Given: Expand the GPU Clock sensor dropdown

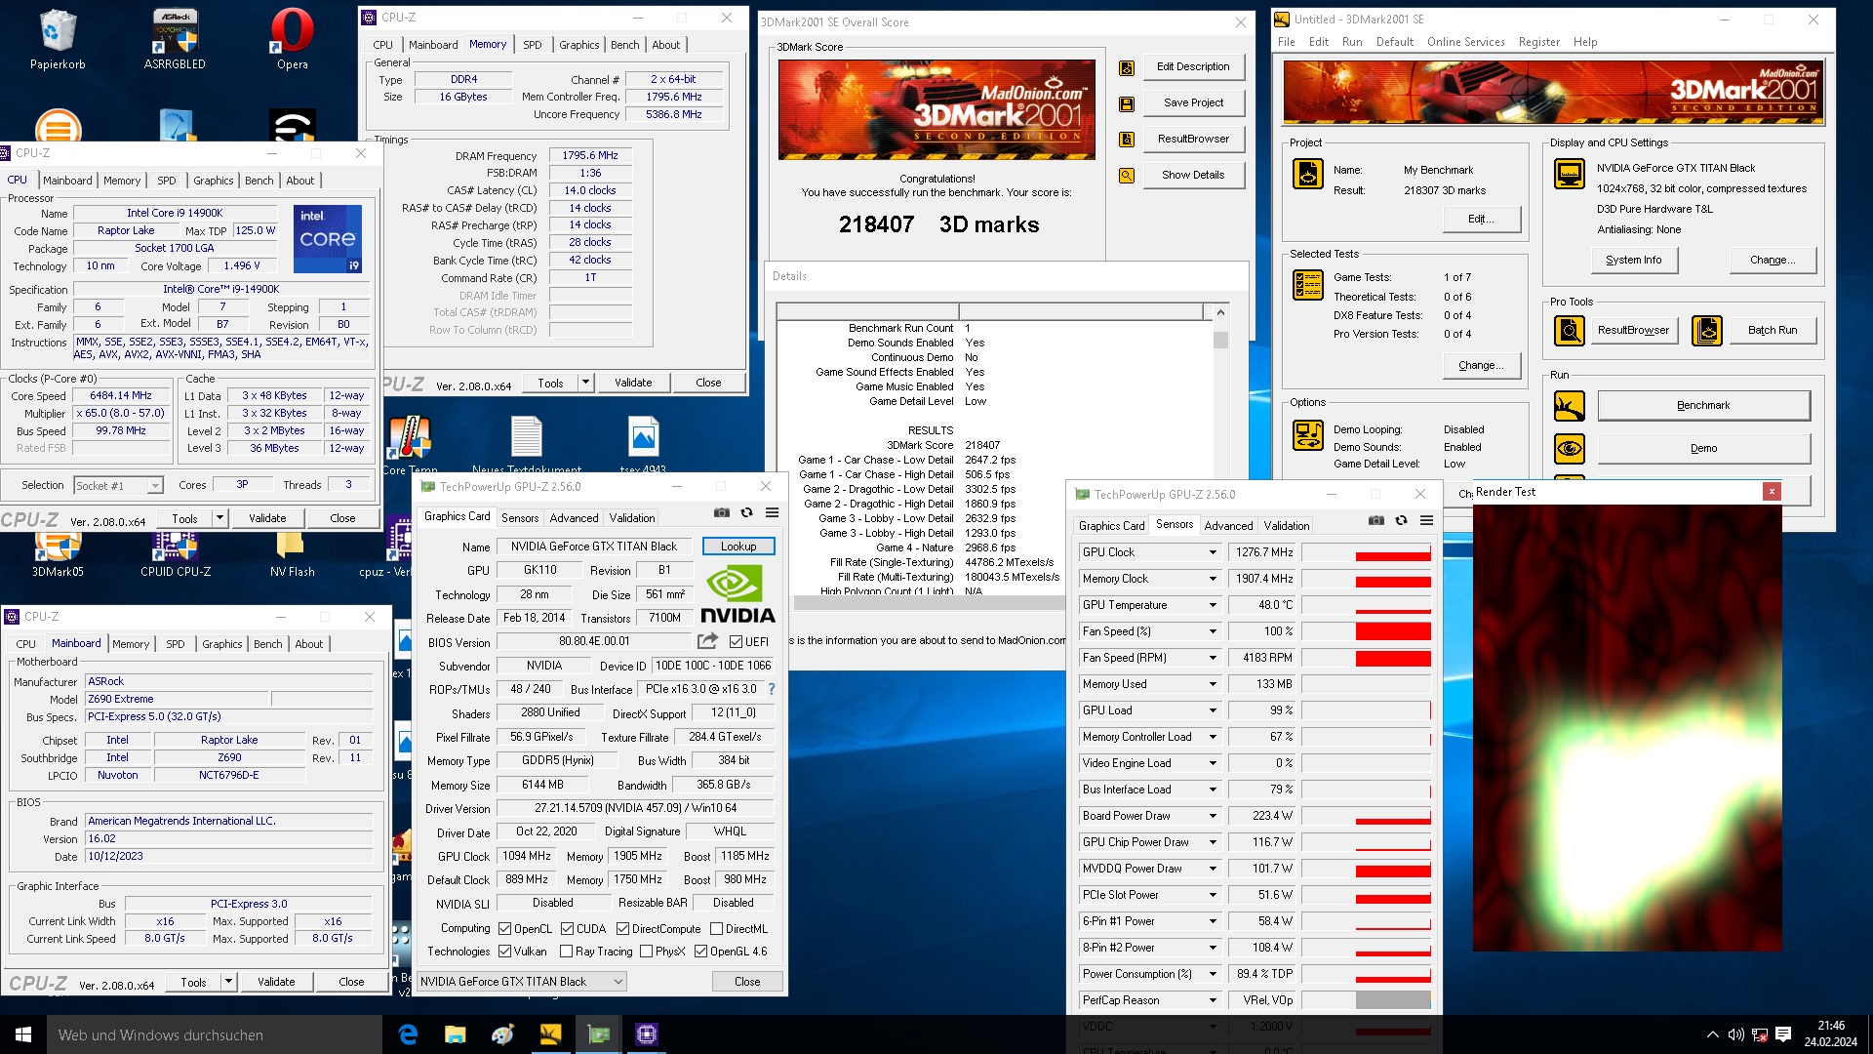Looking at the screenshot, I should [1213, 552].
